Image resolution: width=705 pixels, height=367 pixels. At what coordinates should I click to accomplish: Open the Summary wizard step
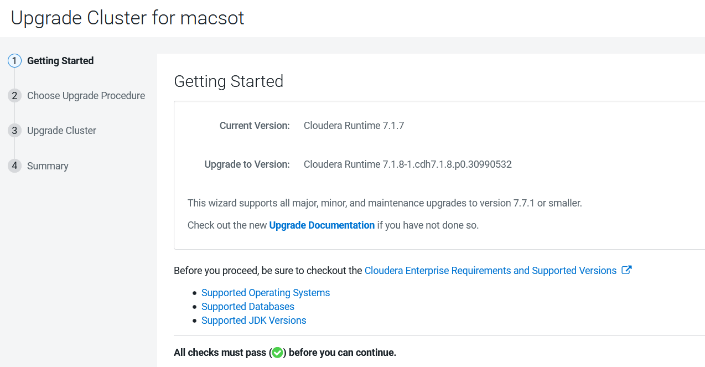coord(48,166)
